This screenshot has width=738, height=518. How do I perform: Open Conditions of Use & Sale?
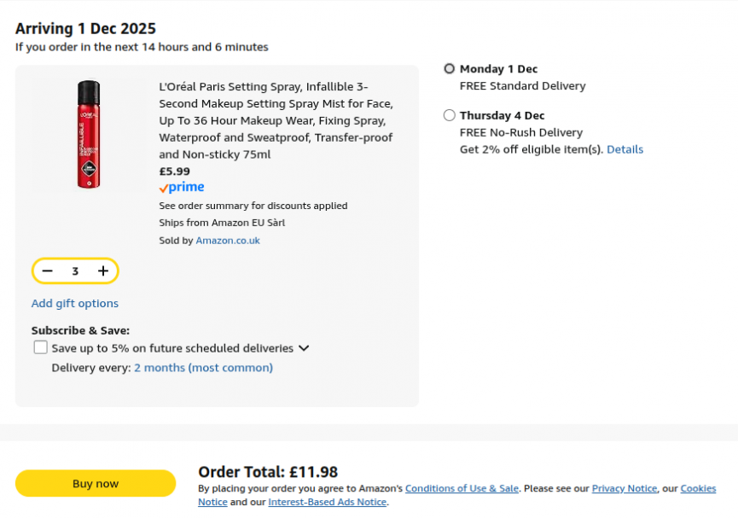[462, 488]
